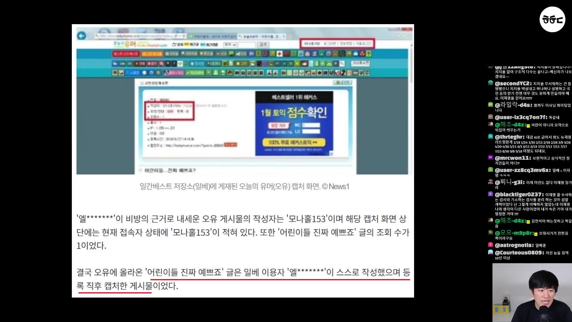Click the orange button in the first menu row
This screenshot has width=572, height=322.
coord(152,54)
